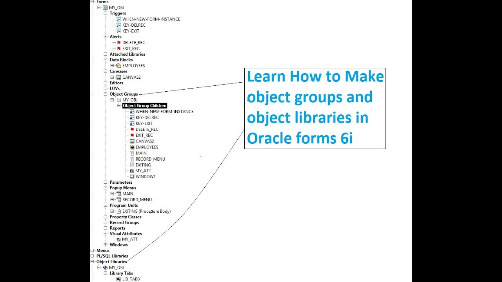The height and width of the screenshot is (282, 502).
Task: Click the visual attribute icon of MY_ATT in Object Group Children
Action: pyautogui.click(x=132, y=171)
